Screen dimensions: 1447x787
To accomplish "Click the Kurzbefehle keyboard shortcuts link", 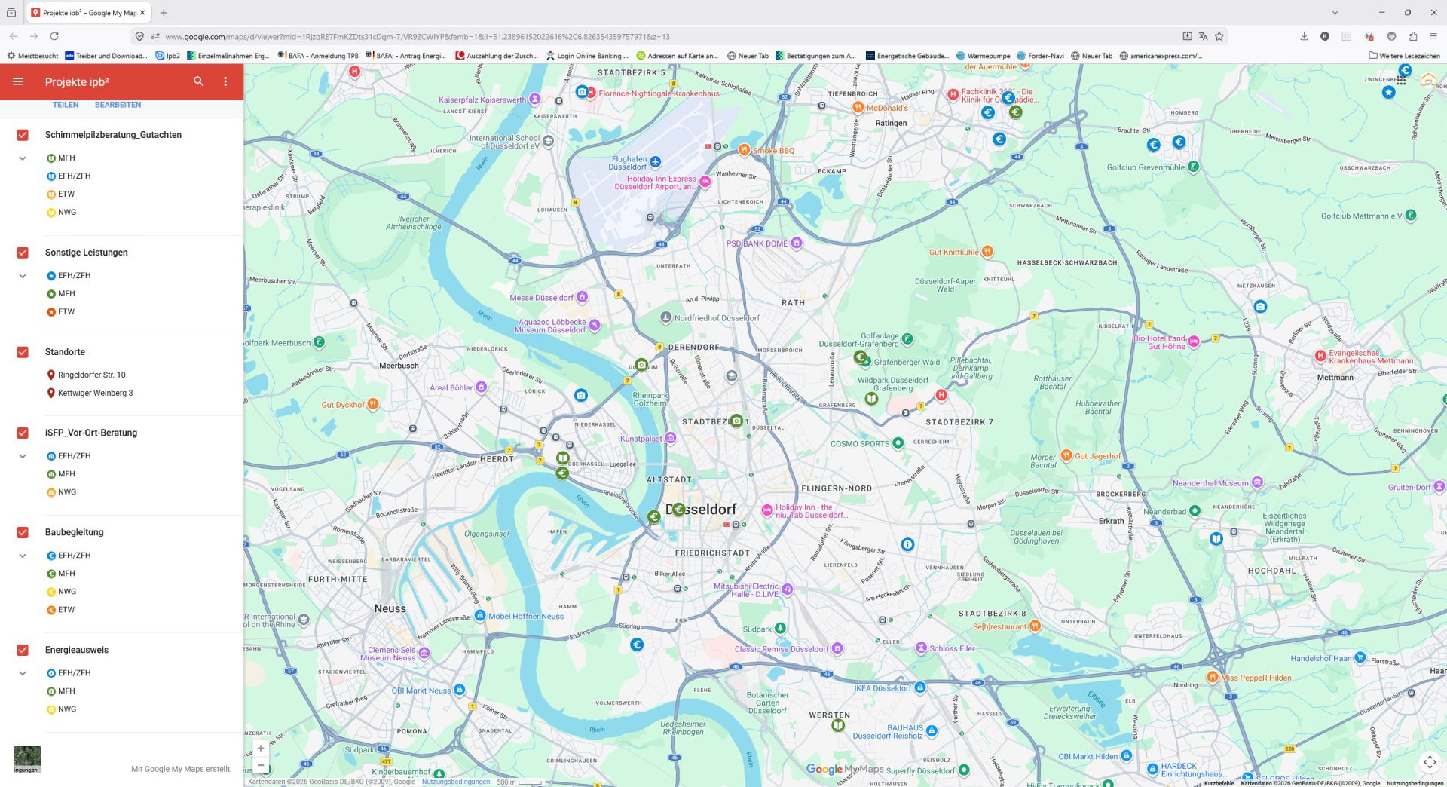I will 1219,783.
